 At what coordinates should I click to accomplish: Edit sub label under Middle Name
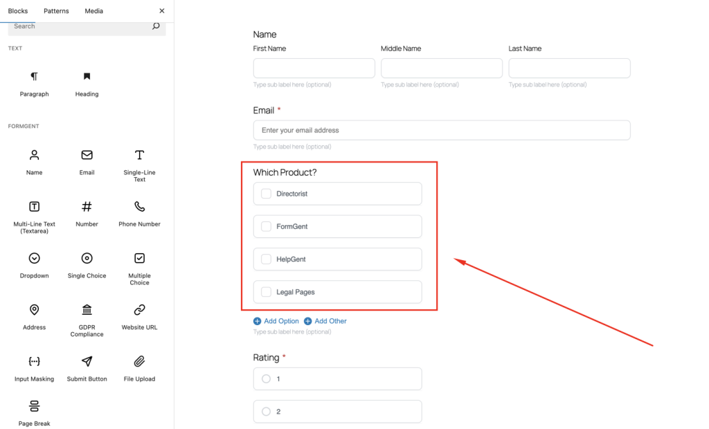[420, 84]
